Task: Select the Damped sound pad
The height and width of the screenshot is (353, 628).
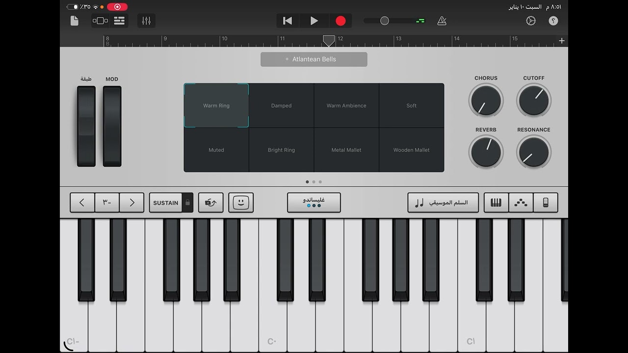Action: [x=282, y=105]
